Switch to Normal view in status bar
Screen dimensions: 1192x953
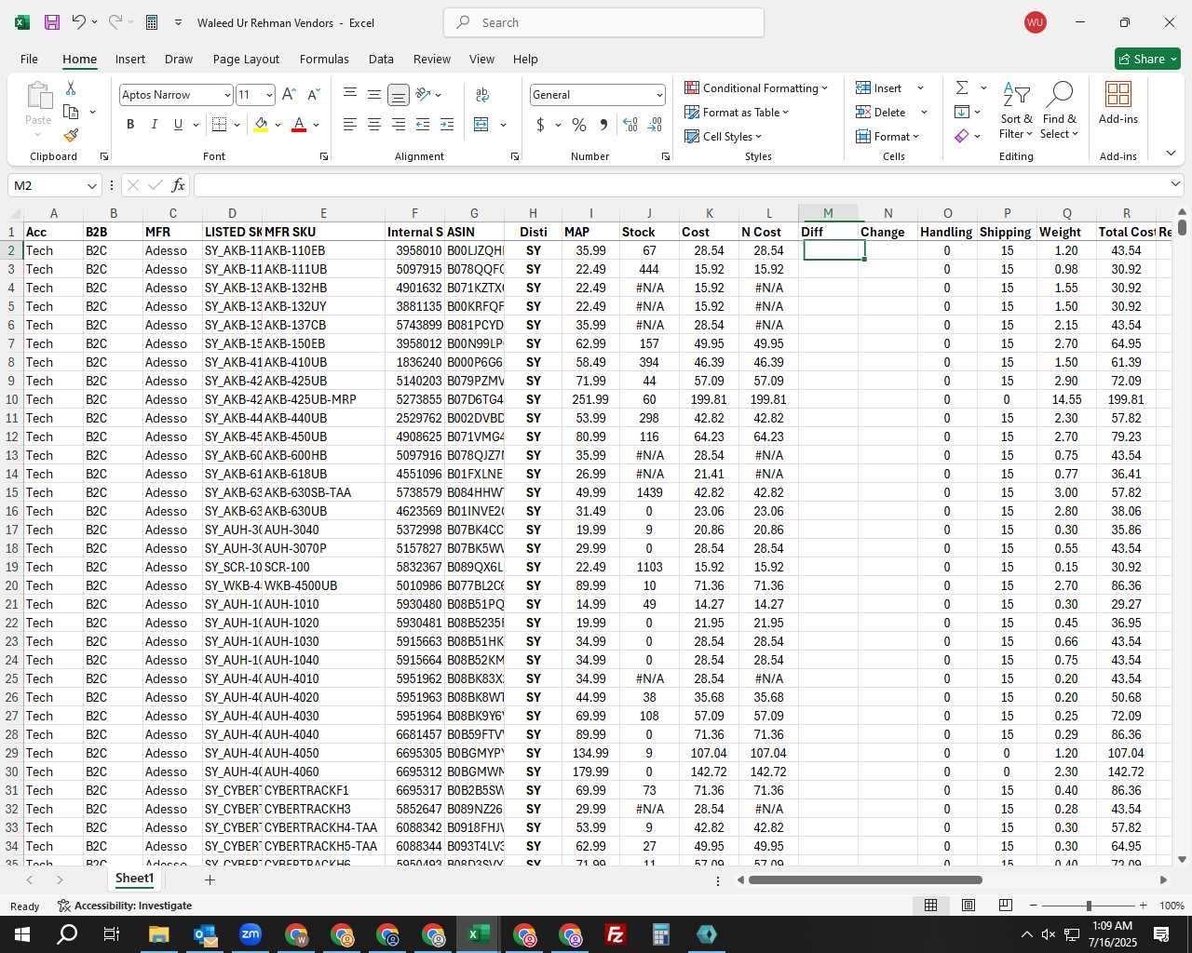[930, 905]
